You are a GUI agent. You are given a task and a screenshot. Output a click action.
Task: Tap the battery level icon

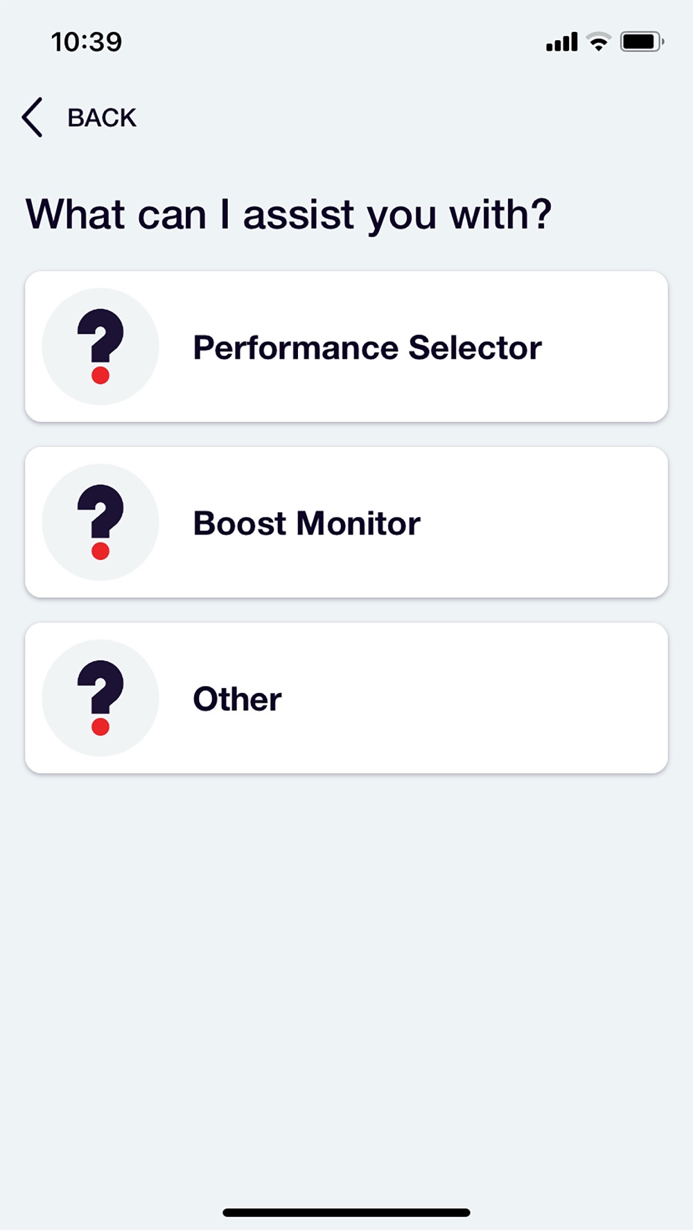[642, 42]
